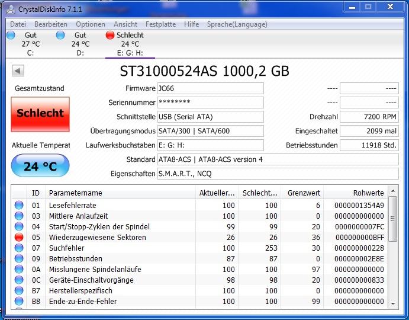Select the Schlecht drive E: G: H:
Viewport: 409px width, 320px height.
tap(130, 44)
